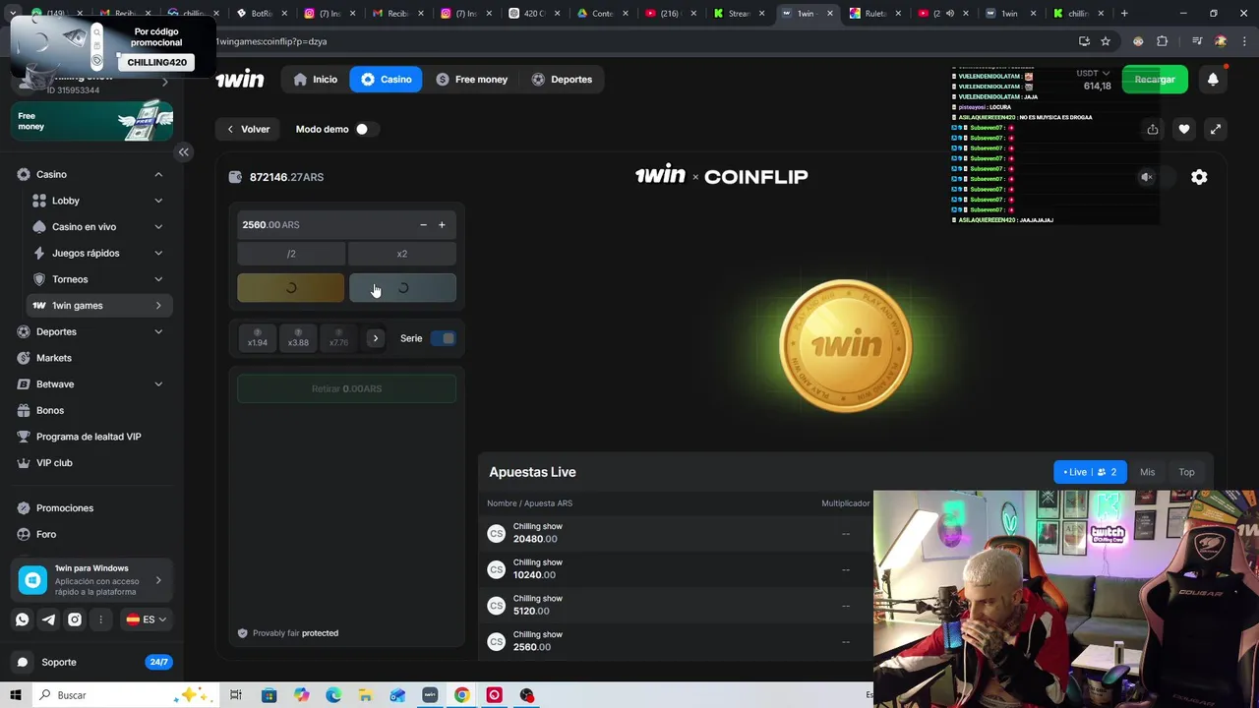The height and width of the screenshot is (708, 1259).
Task: Open 1win para Windows banner
Action: point(92,580)
